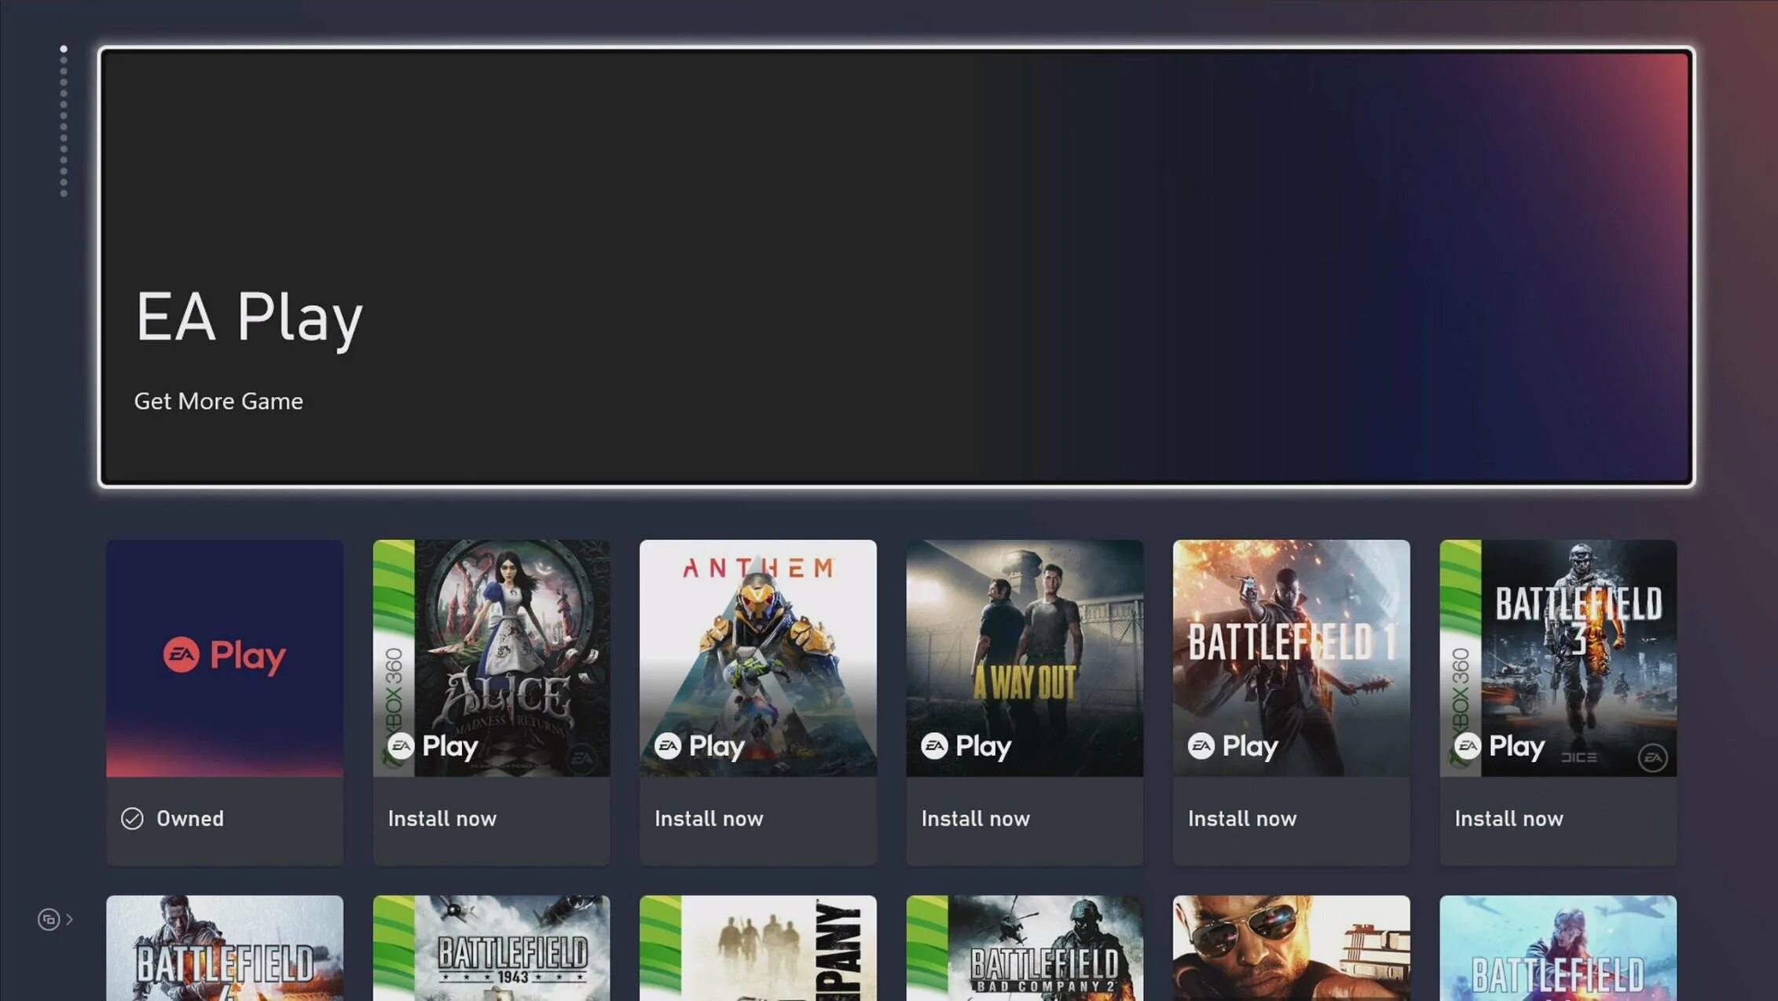Select the navigation dots sidebar indicator
Viewport: 1778px width, 1001px height.
tap(62, 119)
